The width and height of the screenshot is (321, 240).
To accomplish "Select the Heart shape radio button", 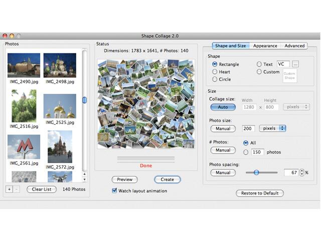I will point(215,72).
